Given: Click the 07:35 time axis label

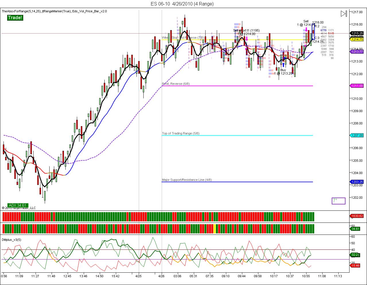Looking at the screenshot, I should click(x=210, y=276).
